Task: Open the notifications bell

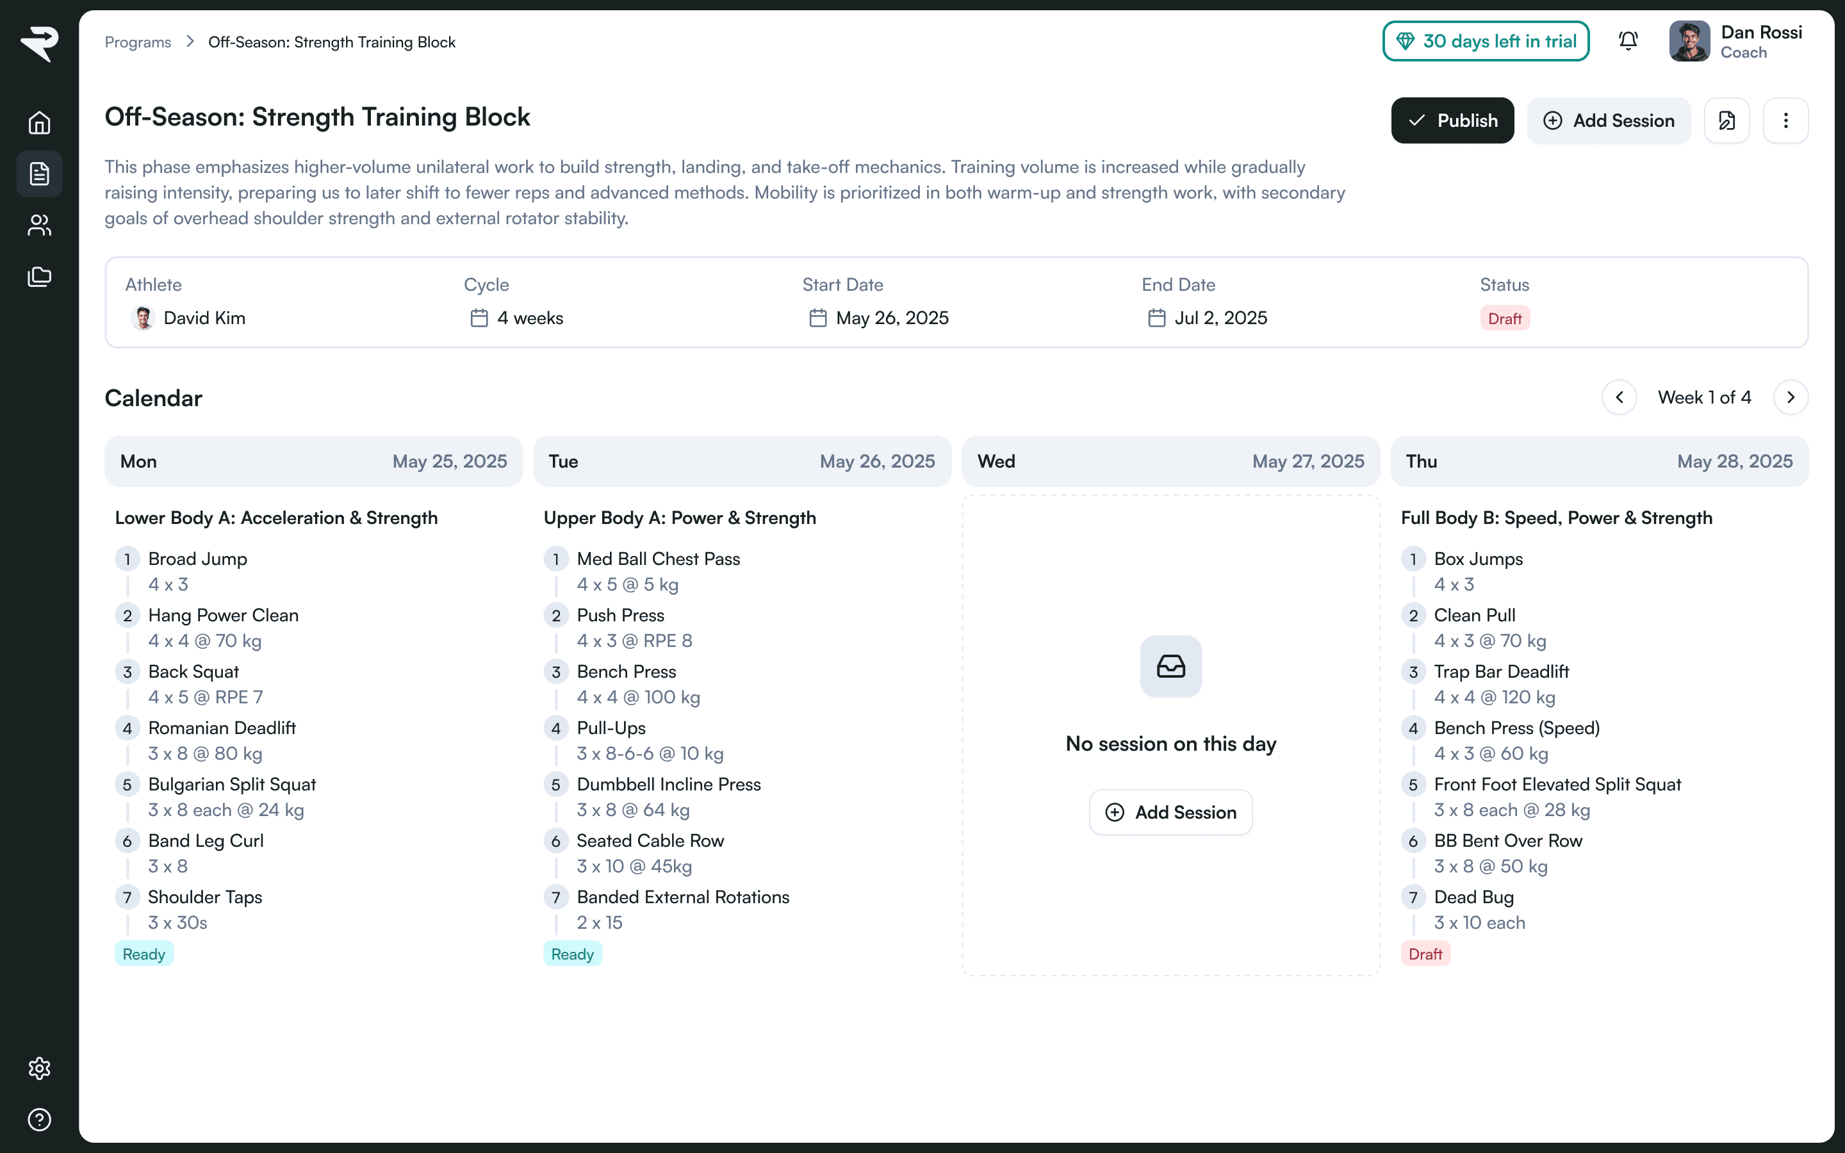Action: click(1628, 41)
